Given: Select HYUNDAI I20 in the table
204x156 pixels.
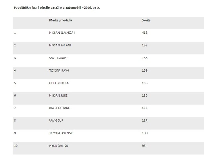Looking at the screenshot, I should click(x=58, y=146).
